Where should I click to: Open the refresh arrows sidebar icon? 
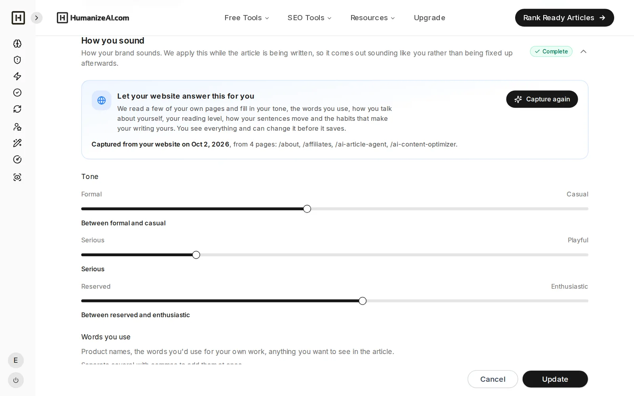tap(17, 109)
